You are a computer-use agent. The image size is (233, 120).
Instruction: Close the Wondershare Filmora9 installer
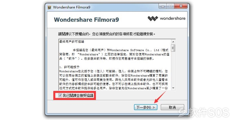click(x=181, y=6)
